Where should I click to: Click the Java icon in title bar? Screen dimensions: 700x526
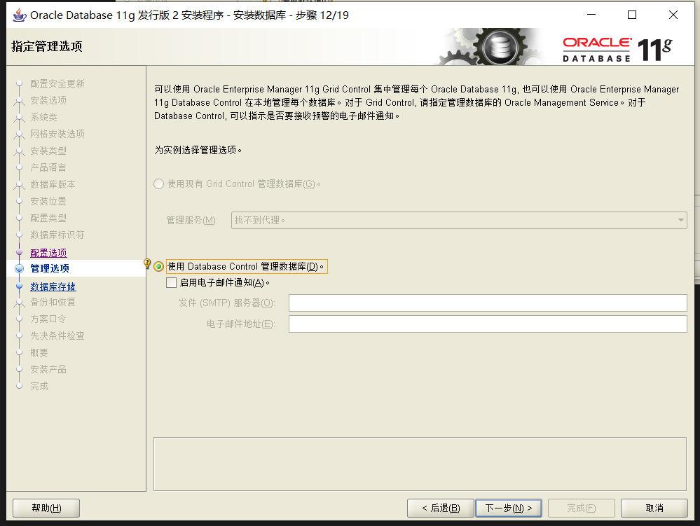tap(19, 15)
